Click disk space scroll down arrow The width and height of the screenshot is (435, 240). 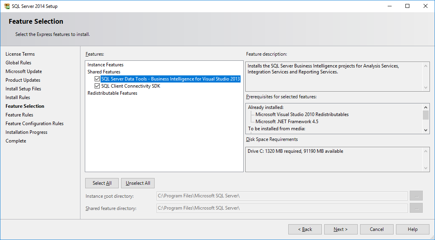[x=426, y=168]
